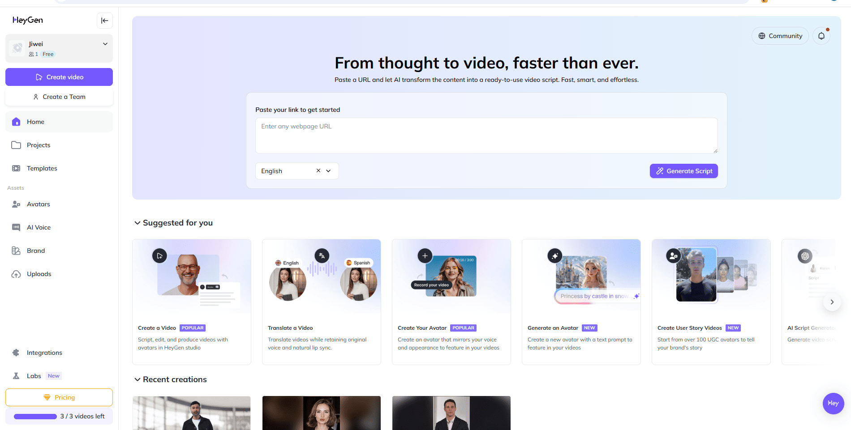Click the AI Script Generator swirl icon
This screenshot has width=851, height=430.
[805, 256]
